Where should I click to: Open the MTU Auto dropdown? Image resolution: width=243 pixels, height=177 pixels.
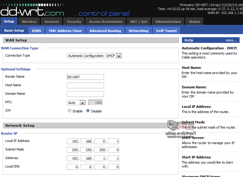coord(76,103)
